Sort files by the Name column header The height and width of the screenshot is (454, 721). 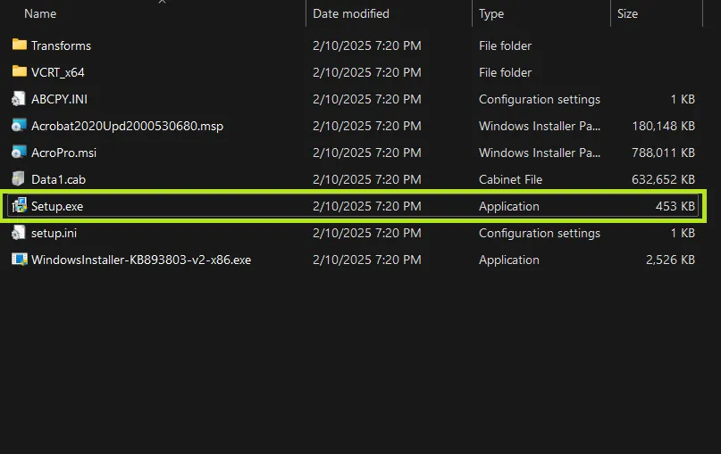(40, 13)
